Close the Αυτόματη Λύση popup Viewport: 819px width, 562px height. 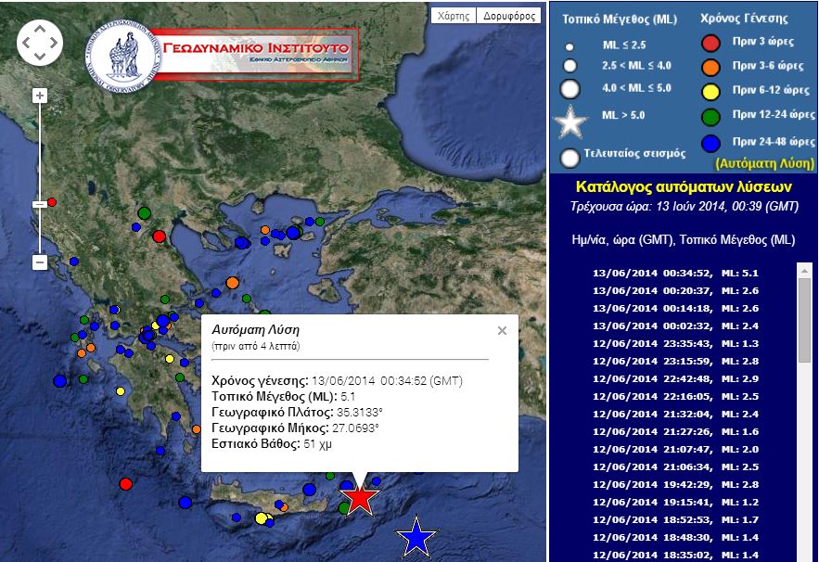[503, 329]
